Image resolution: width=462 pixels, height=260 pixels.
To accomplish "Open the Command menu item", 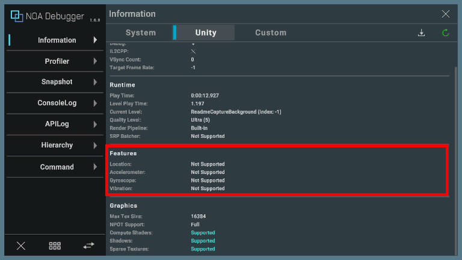I will [55, 167].
